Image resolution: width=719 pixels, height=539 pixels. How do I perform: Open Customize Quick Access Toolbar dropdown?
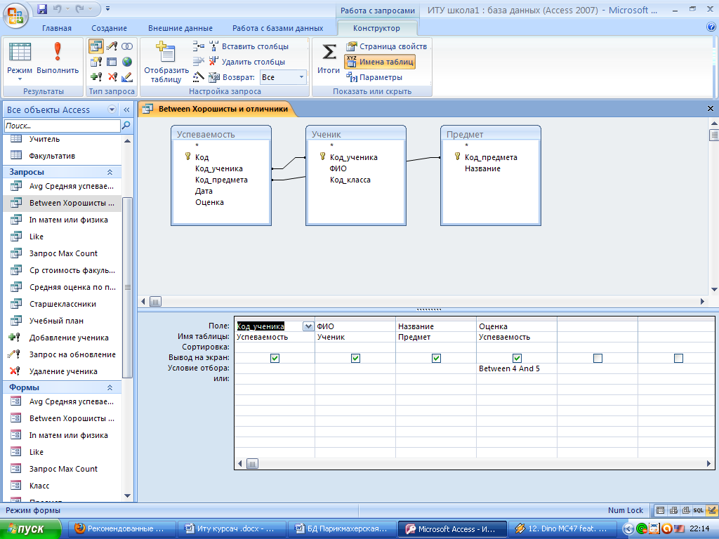click(x=107, y=8)
